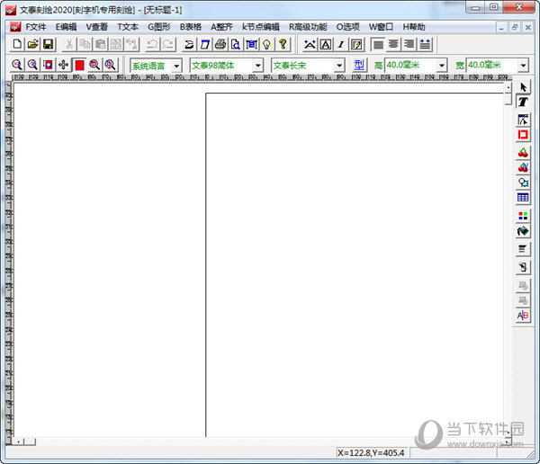Open the page layout parallelogram icon
Screen dimensions: 540x464
[205, 44]
